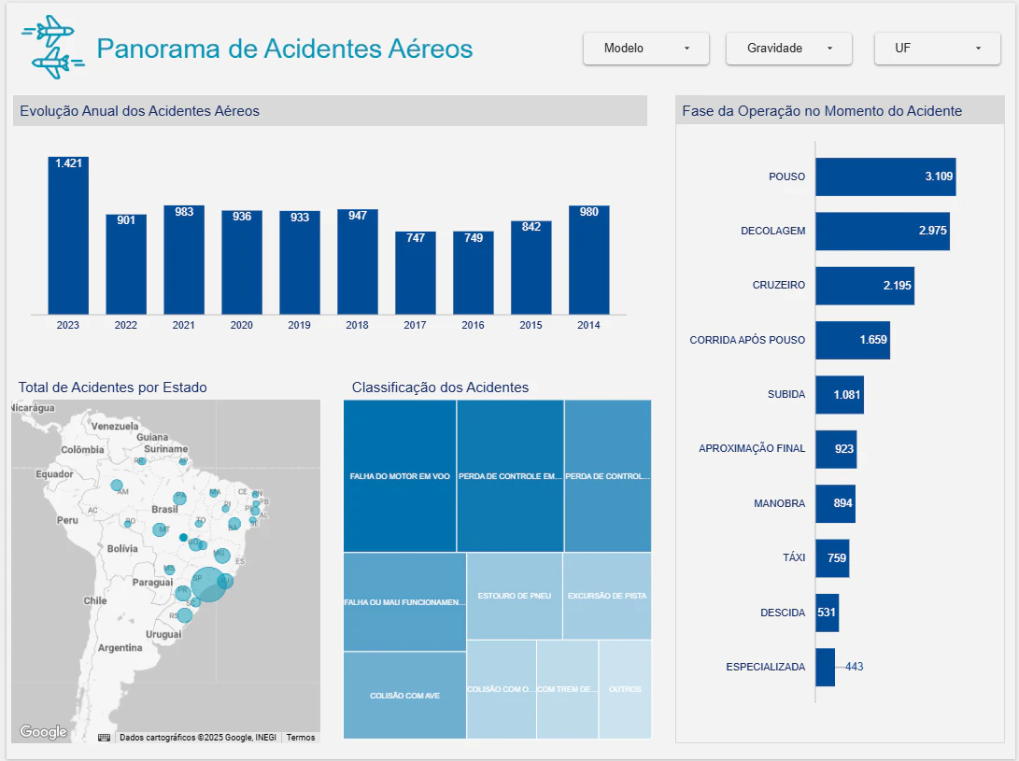Select the 2015 bar showing 842

click(531, 268)
